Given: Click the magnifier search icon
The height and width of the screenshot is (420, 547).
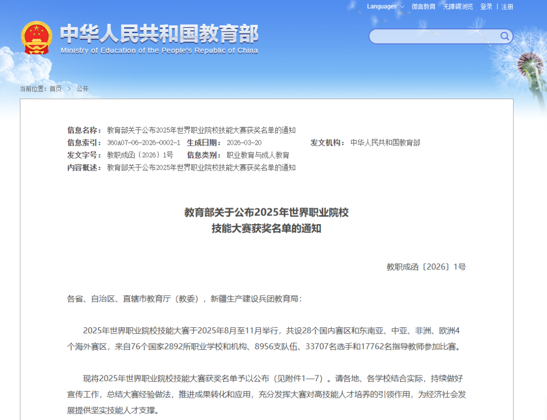Looking at the screenshot, I should [504, 36].
